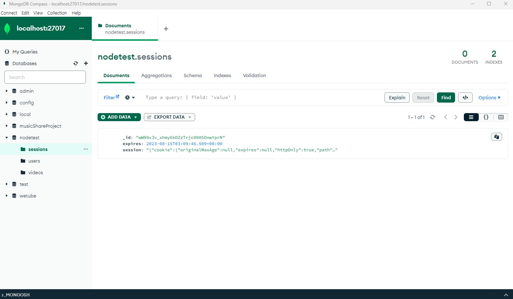Select the Documents sub-tab
513x299 pixels.
click(x=117, y=75)
